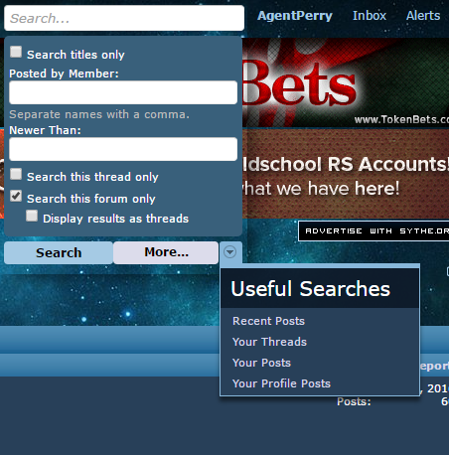Go to the Inbox
The width and height of the screenshot is (449, 455).
[370, 16]
